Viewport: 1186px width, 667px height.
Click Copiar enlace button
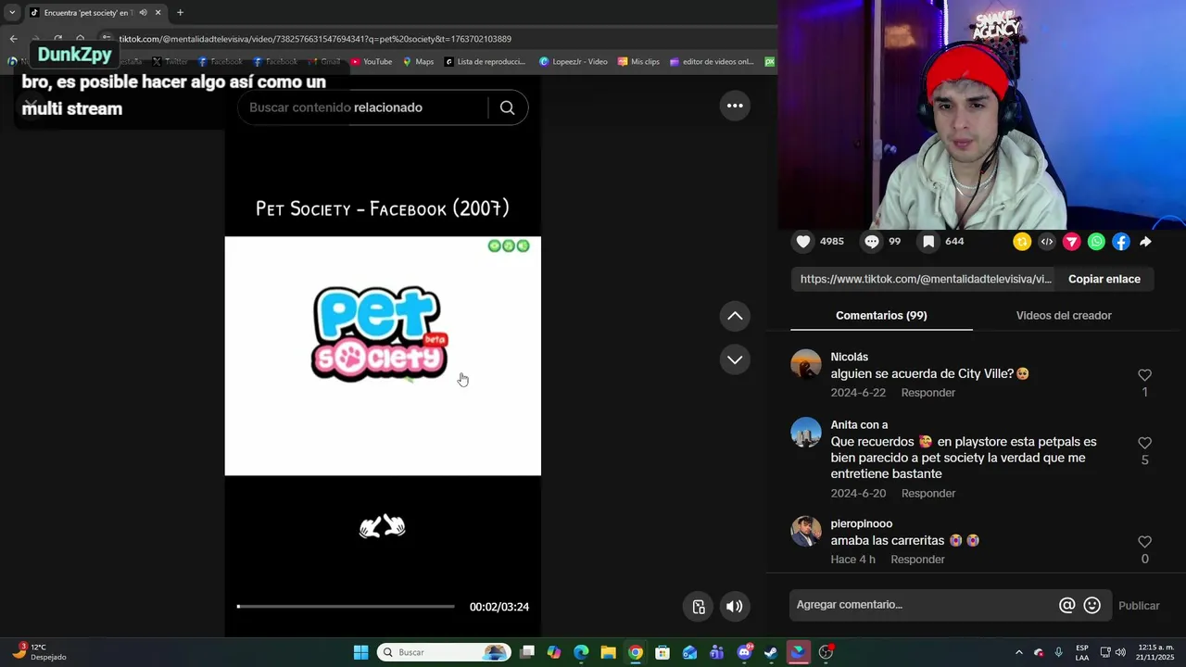click(x=1104, y=279)
